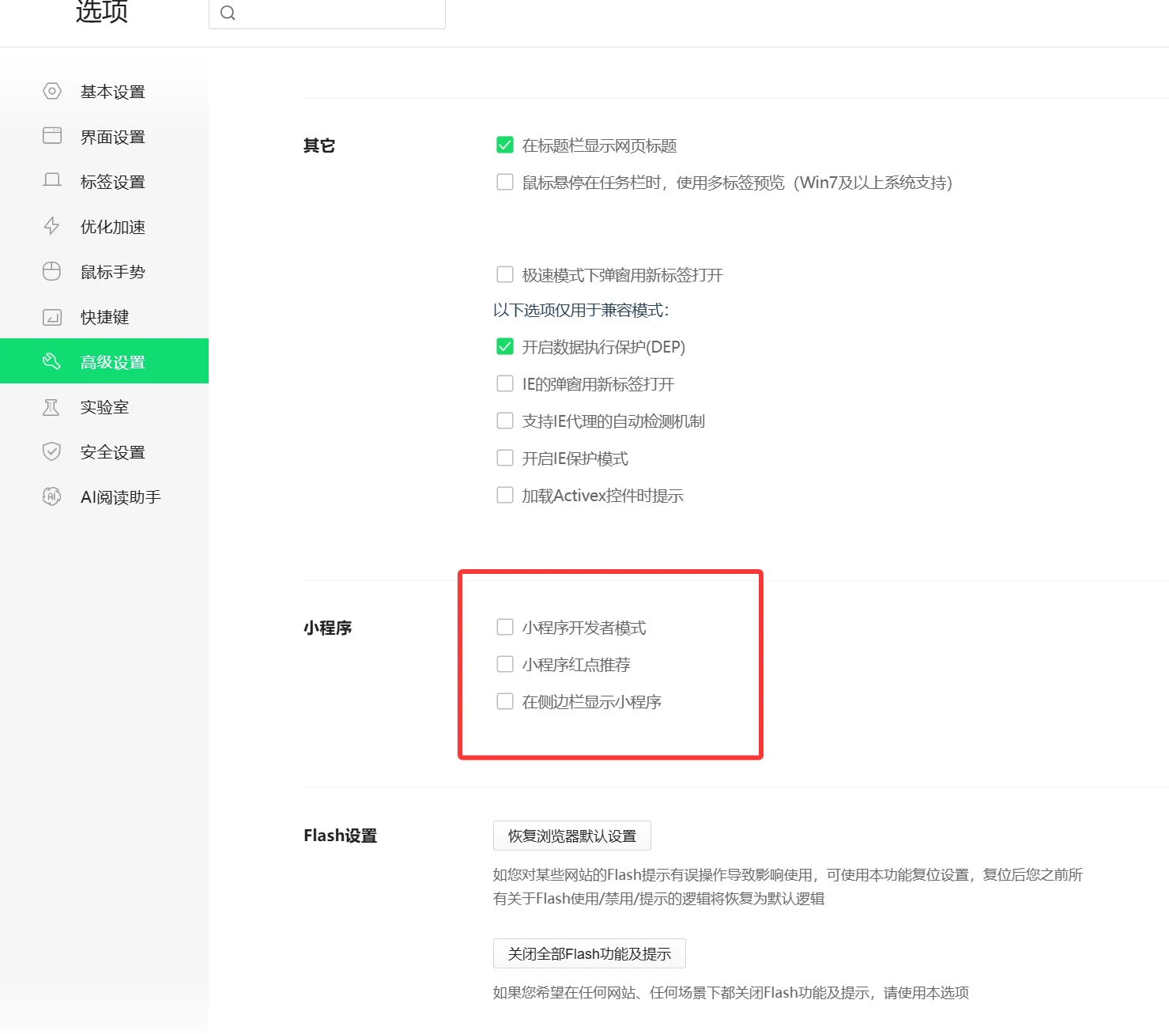Disable 开启数据执行保护(DEP)
The width and height of the screenshot is (1169, 1034).
pyautogui.click(x=505, y=346)
